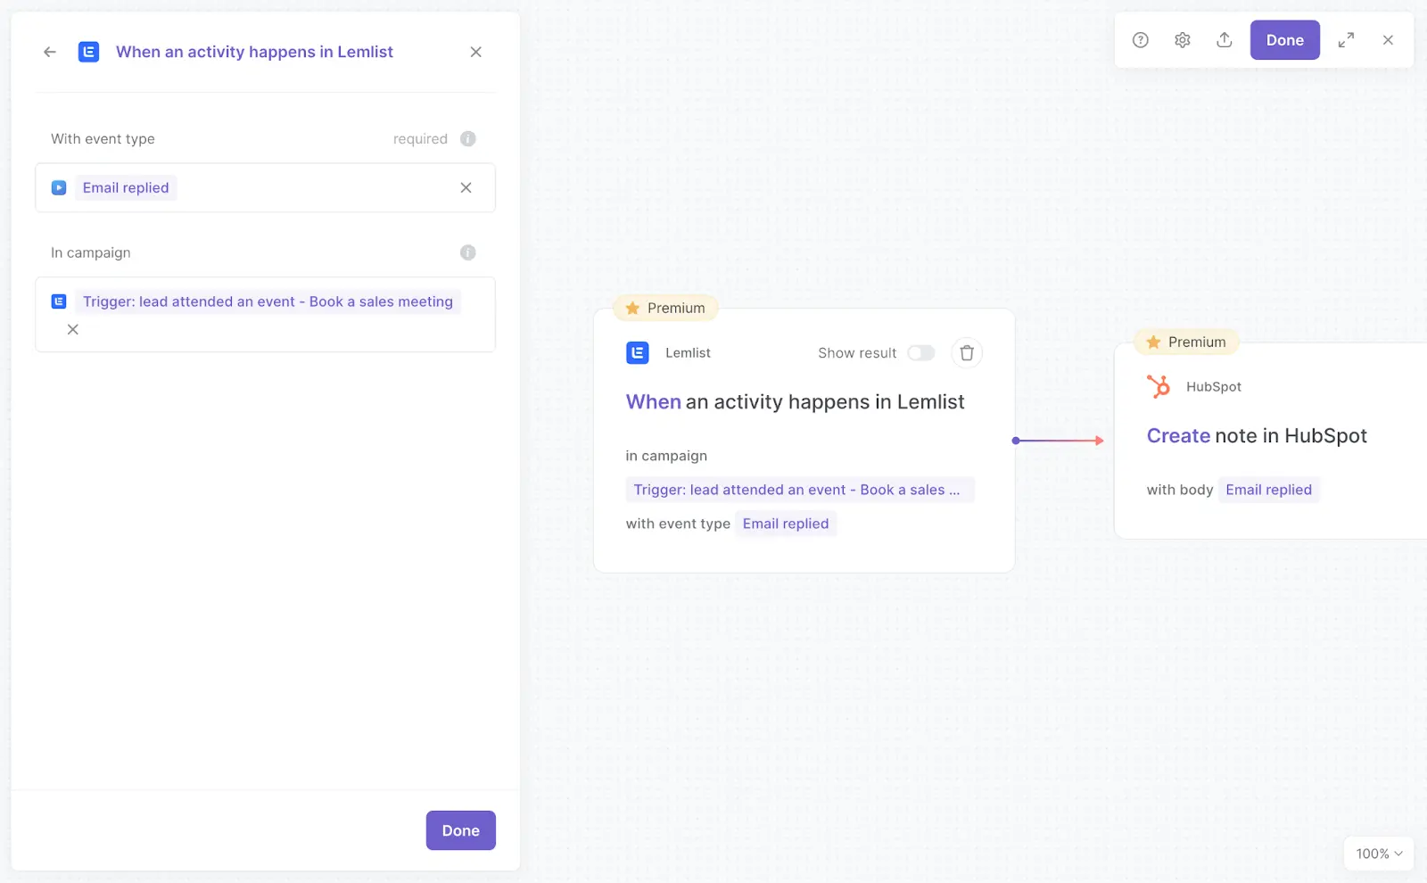
Task: Click campaign tag on Lemlist card
Action: [x=800, y=491]
